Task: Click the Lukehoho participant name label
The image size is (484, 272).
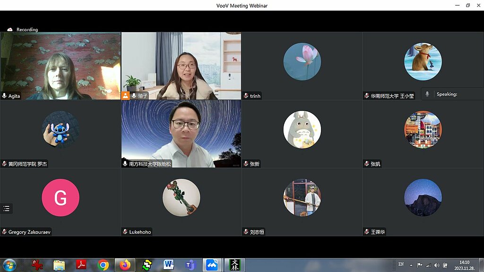Action: tap(141, 232)
